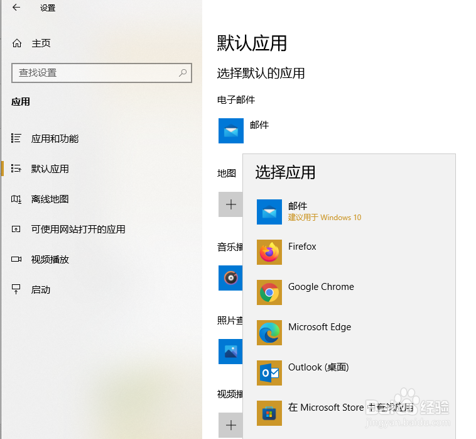Open the 主页 home icon

pyautogui.click(x=17, y=43)
